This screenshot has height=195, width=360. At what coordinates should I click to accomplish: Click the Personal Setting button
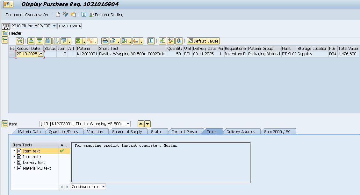(x=106, y=15)
